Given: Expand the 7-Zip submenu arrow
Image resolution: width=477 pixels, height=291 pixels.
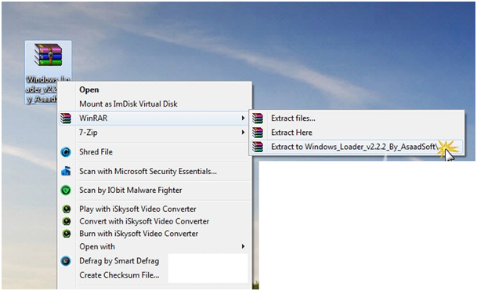Looking at the screenshot, I should [x=243, y=133].
